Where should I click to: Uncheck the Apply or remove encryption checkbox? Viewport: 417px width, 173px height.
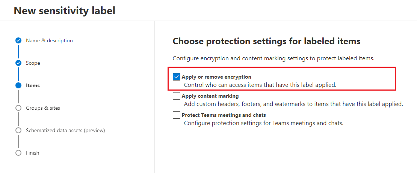pos(177,77)
